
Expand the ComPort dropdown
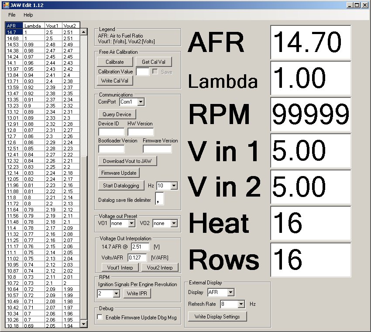pos(141,102)
